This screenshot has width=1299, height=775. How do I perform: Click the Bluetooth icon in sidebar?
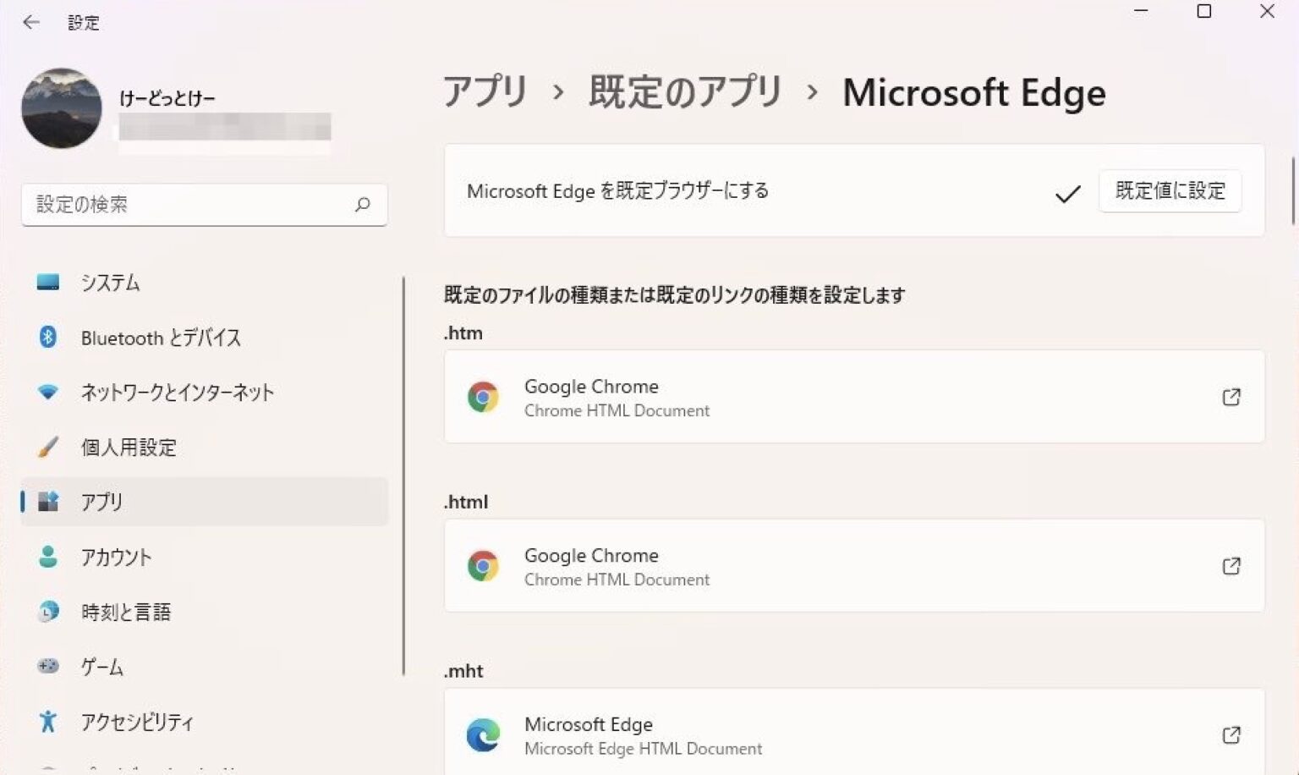tap(48, 337)
